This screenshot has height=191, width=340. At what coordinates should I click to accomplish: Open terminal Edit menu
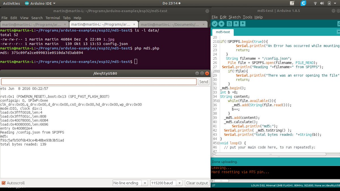pyautogui.click(x=14, y=18)
